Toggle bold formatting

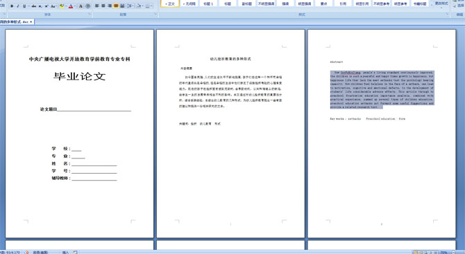click(x=12, y=6)
